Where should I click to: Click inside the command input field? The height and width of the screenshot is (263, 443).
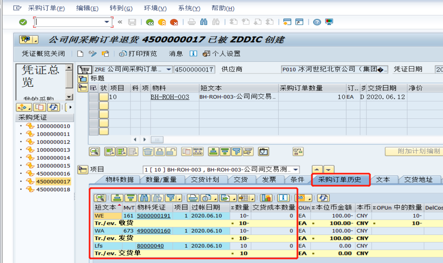pos(70,22)
